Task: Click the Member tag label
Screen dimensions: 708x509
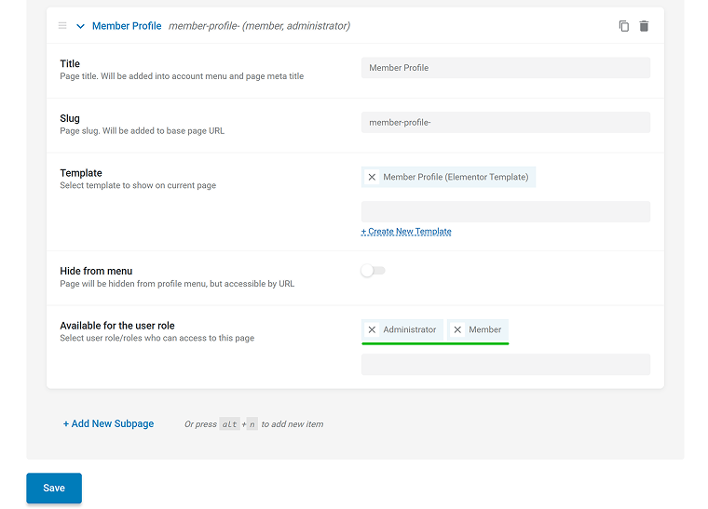Action: coord(485,329)
